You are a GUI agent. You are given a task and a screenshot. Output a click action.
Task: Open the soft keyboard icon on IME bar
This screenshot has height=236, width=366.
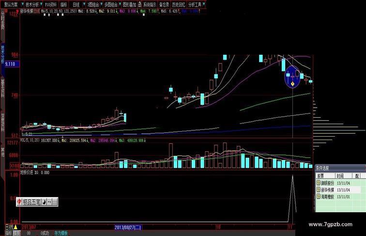click(x=55, y=202)
